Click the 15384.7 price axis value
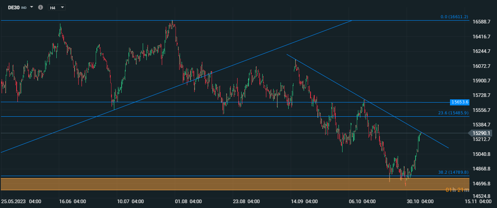Image resolution: width=497 pixels, height=208 pixels. (482, 125)
